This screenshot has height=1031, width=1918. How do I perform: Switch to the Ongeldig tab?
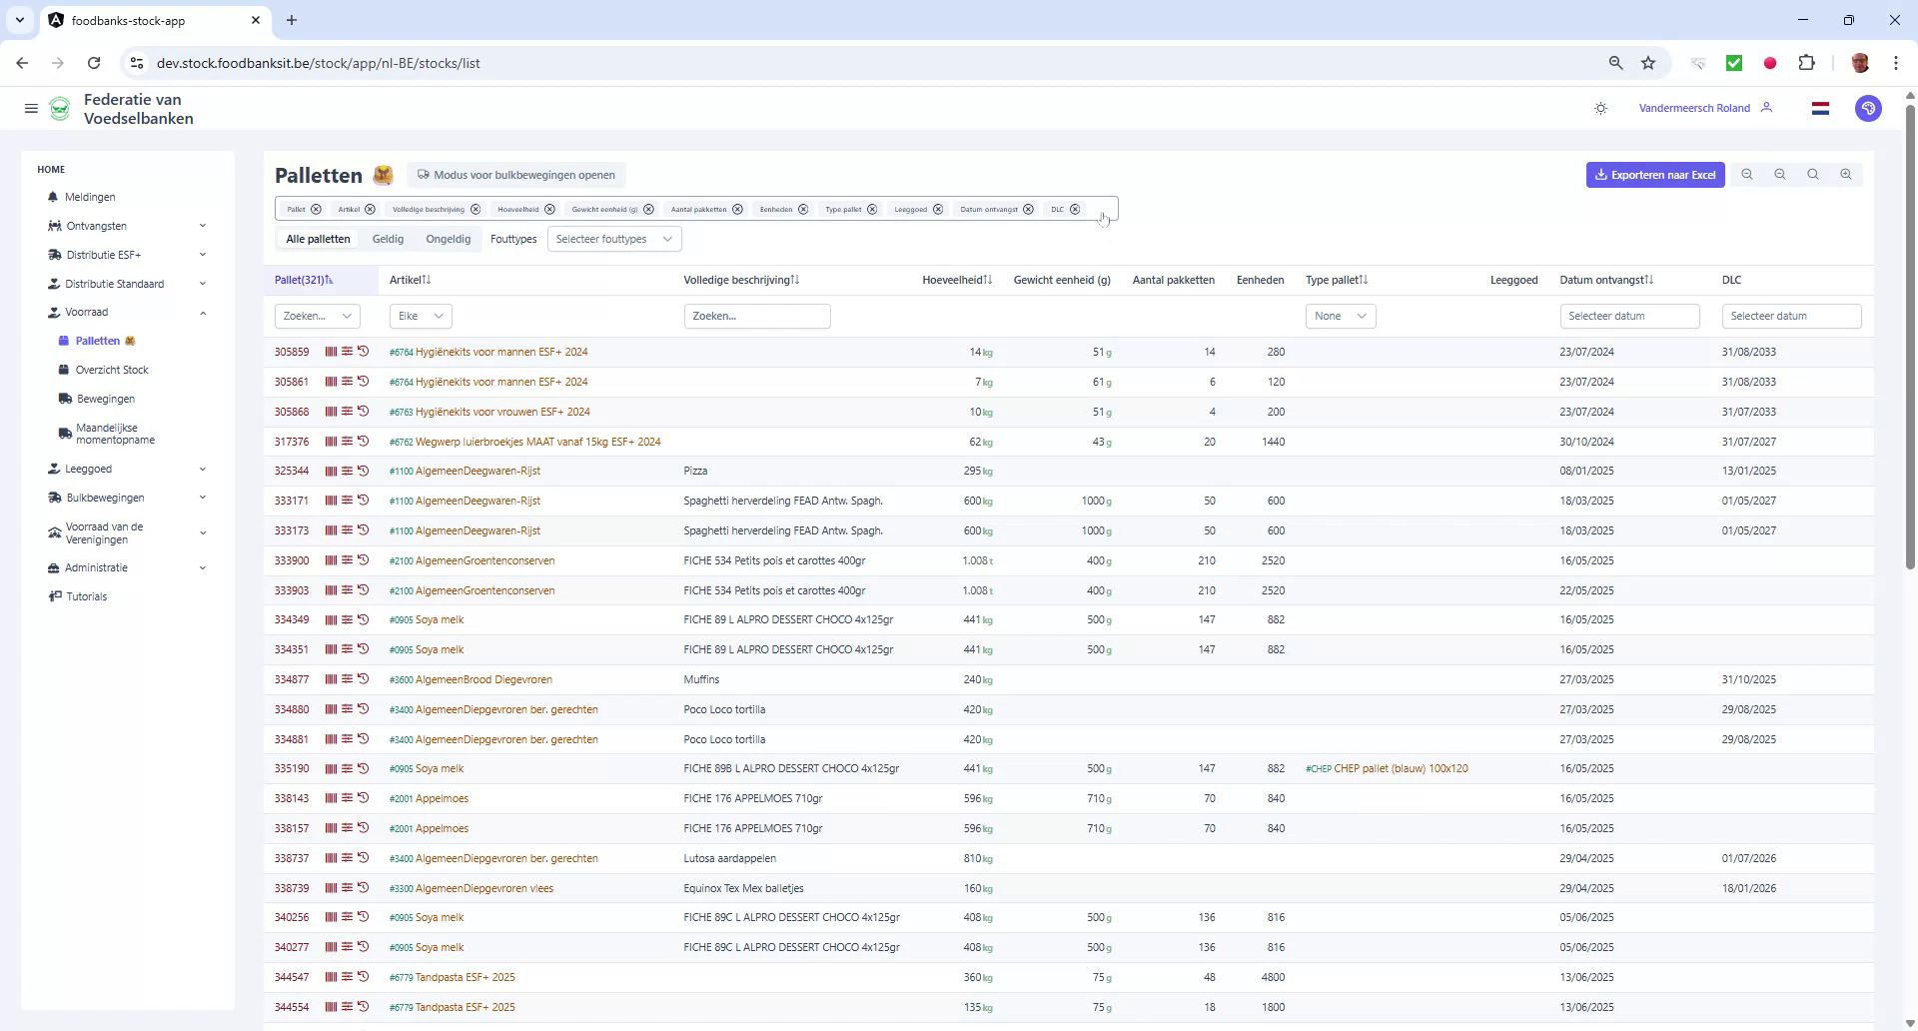tap(448, 239)
